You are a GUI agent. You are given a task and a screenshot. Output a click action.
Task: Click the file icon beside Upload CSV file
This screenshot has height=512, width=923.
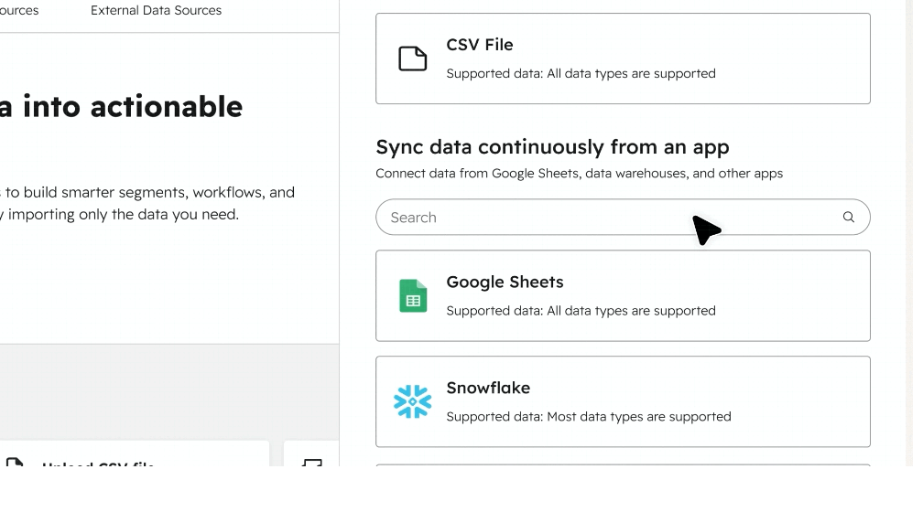pos(15,462)
